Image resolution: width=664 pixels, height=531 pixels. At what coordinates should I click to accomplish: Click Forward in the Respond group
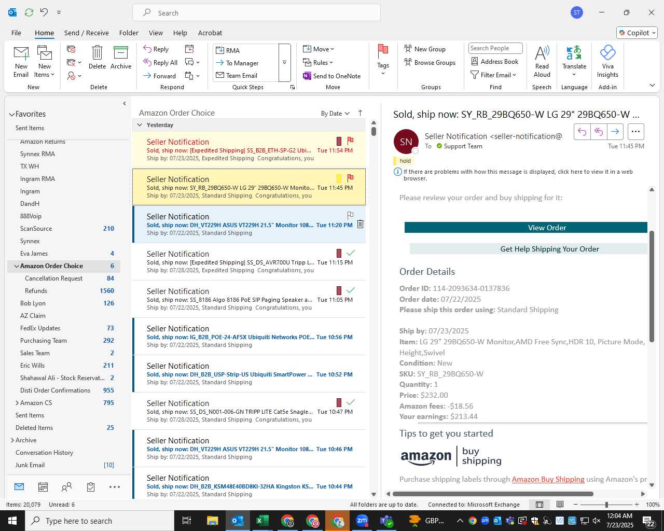[160, 76]
